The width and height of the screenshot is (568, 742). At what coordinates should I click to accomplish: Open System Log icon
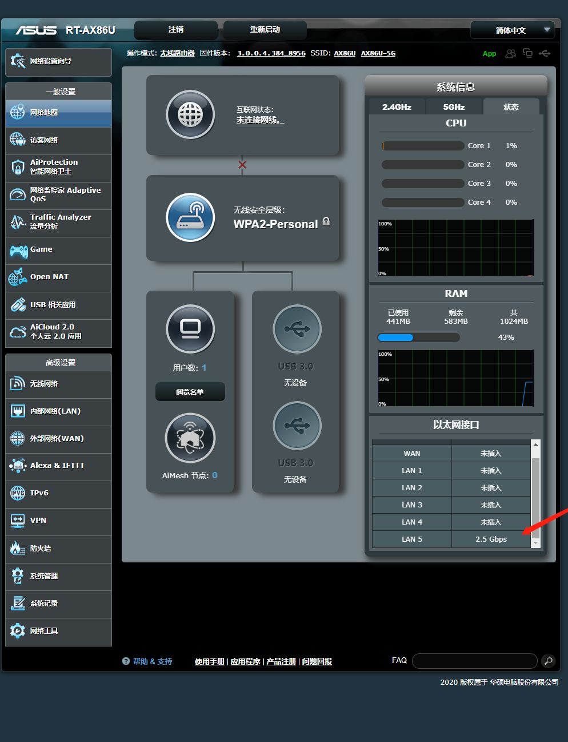pos(17,603)
